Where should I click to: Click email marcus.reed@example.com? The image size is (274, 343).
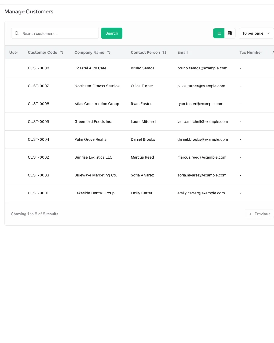pyautogui.click(x=202, y=157)
